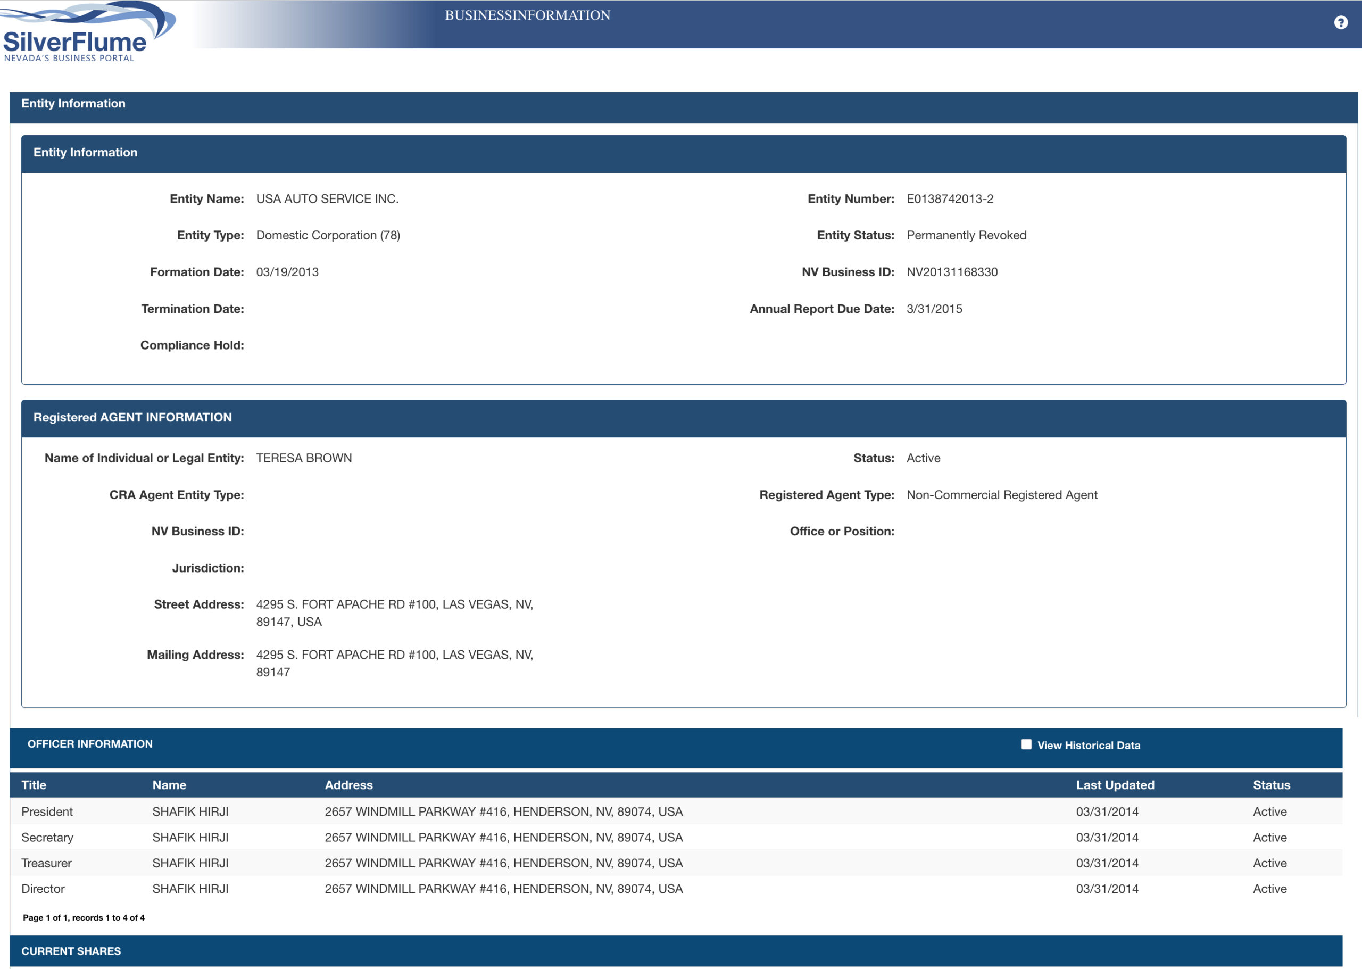The height and width of the screenshot is (969, 1362).
Task: Click the help question mark icon
Action: click(1341, 23)
